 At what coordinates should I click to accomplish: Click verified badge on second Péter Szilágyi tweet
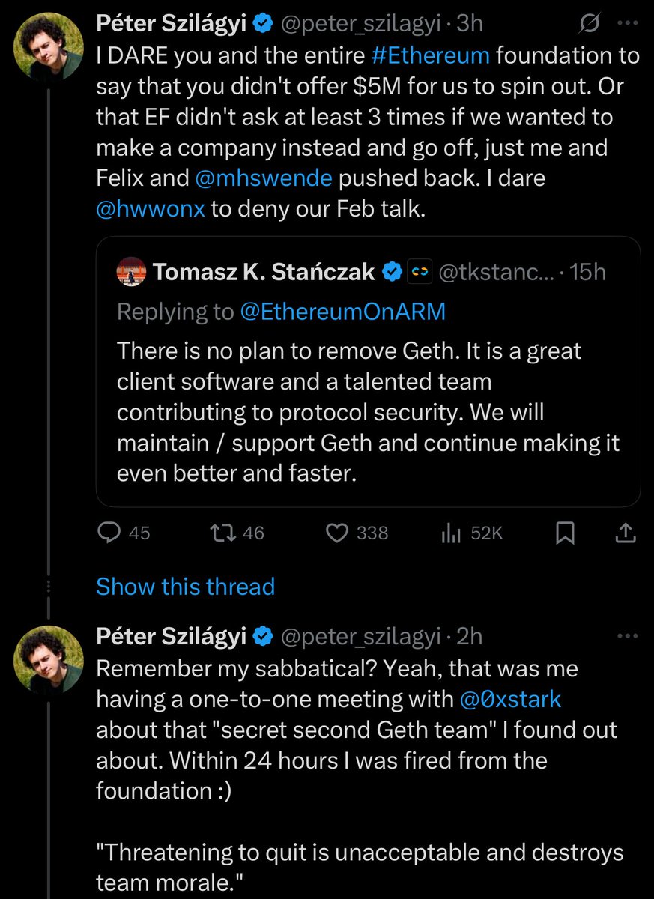pyautogui.click(x=261, y=636)
